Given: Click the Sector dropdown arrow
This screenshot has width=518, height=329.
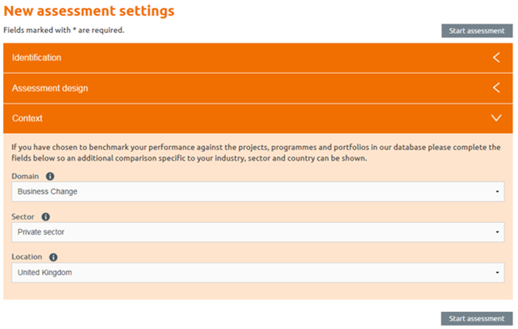Looking at the screenshot, I should pos(497,232).
